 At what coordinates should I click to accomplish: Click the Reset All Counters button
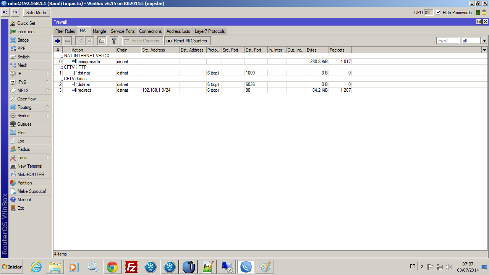[187, 41]
